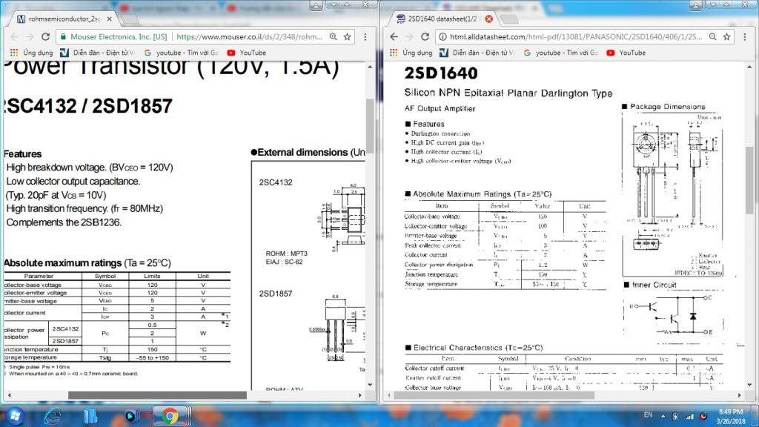Click right arrow of alldatasheet horizontal scrollbar
Viewport: 759px width, 427px height.
coord(739,396)
